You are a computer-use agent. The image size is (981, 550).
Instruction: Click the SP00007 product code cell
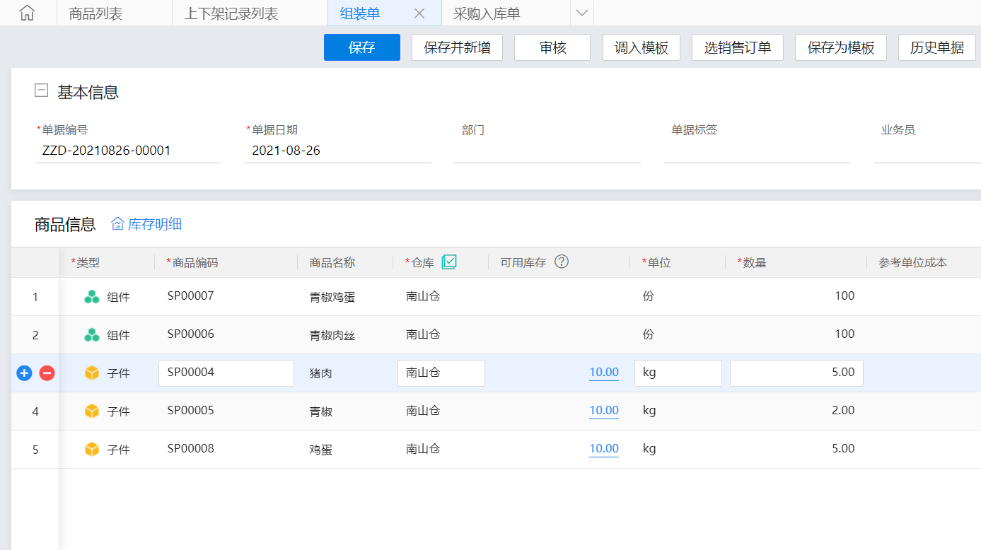tap(190, 296)
